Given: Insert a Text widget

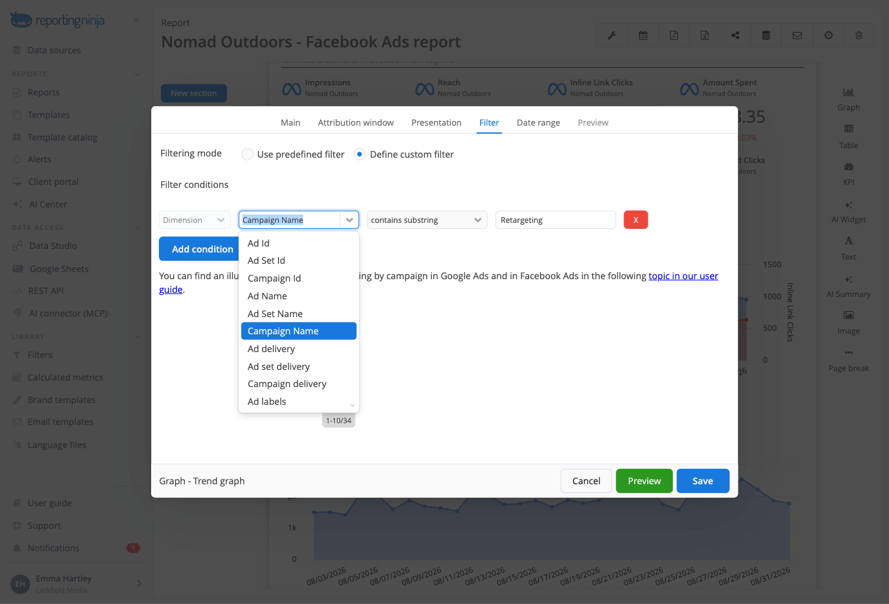Looking at the screenshot, I should tap(849, 248).
